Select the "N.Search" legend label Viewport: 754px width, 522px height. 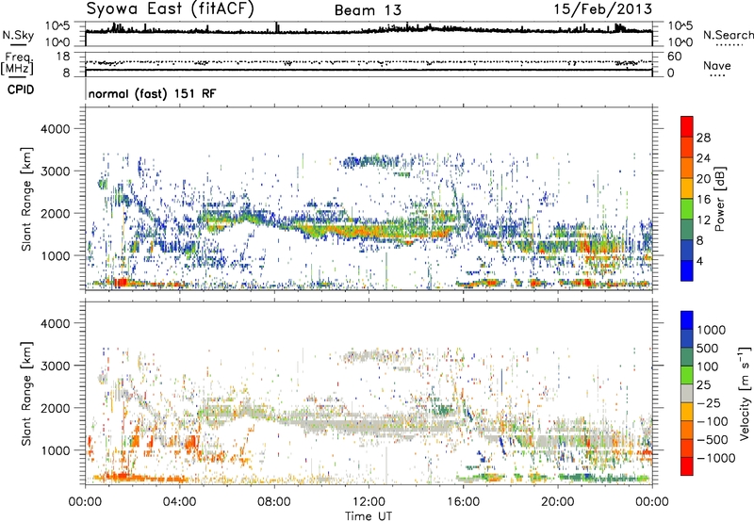coord(728,35)
